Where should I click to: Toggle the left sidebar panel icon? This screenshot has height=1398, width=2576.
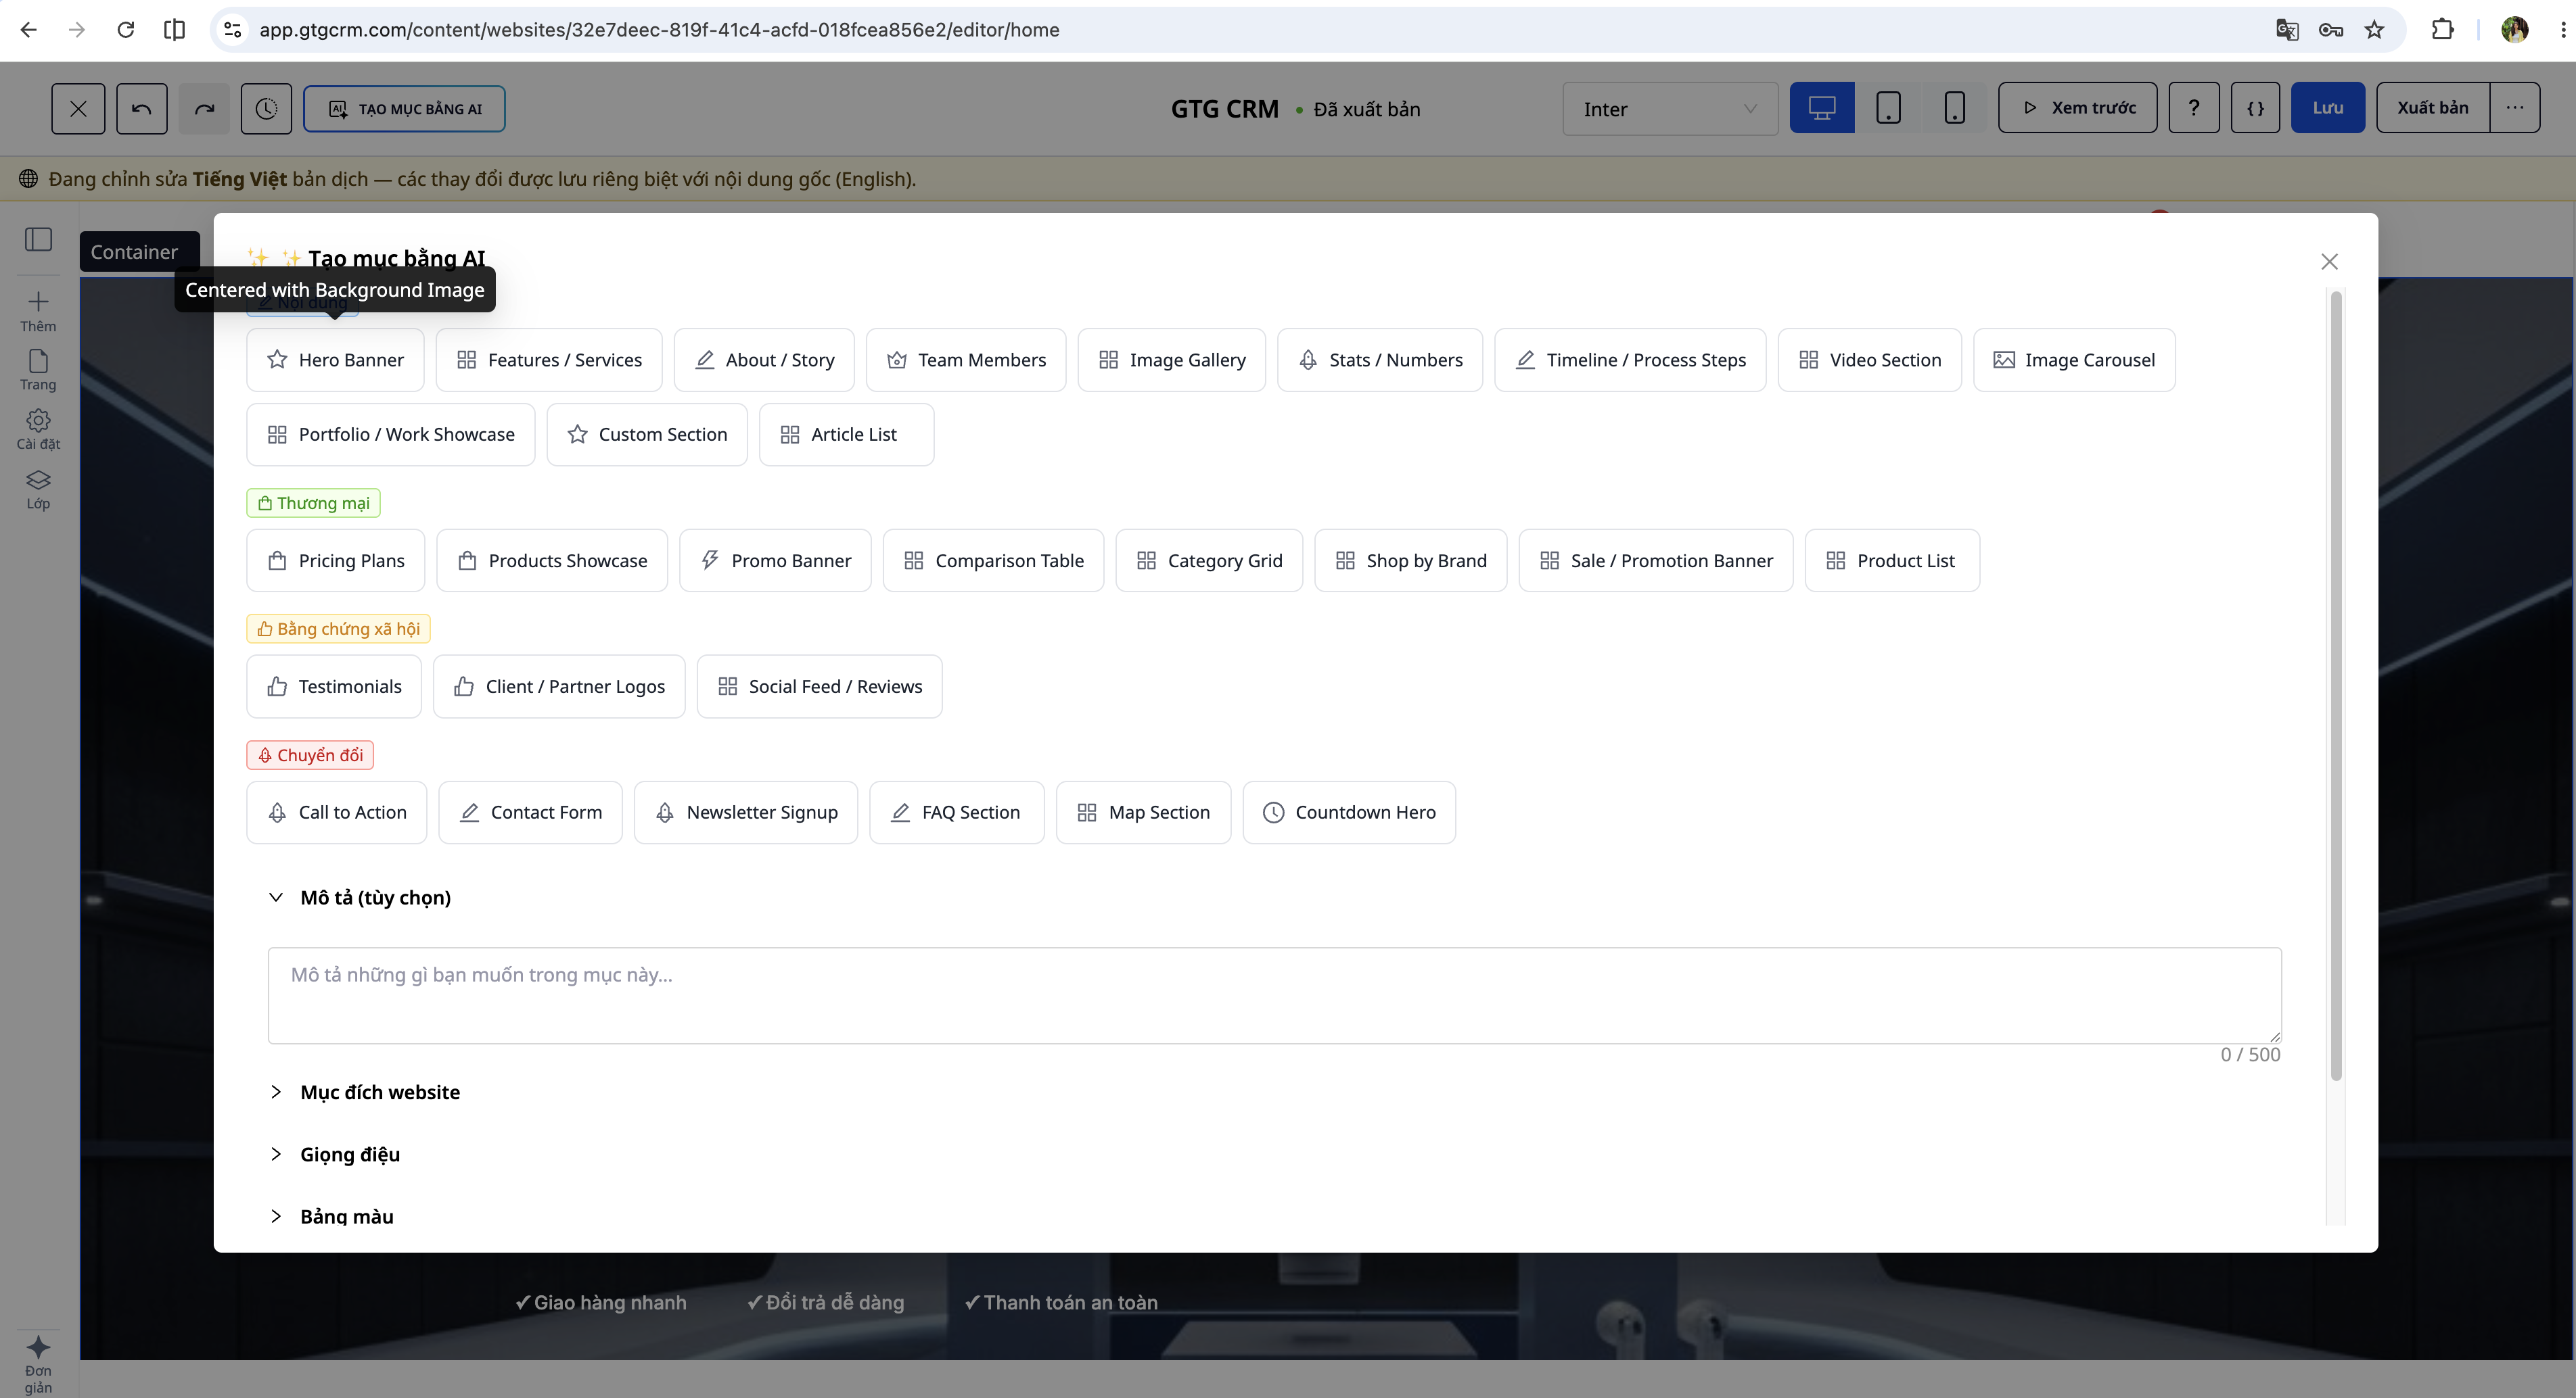pos(38,240)
